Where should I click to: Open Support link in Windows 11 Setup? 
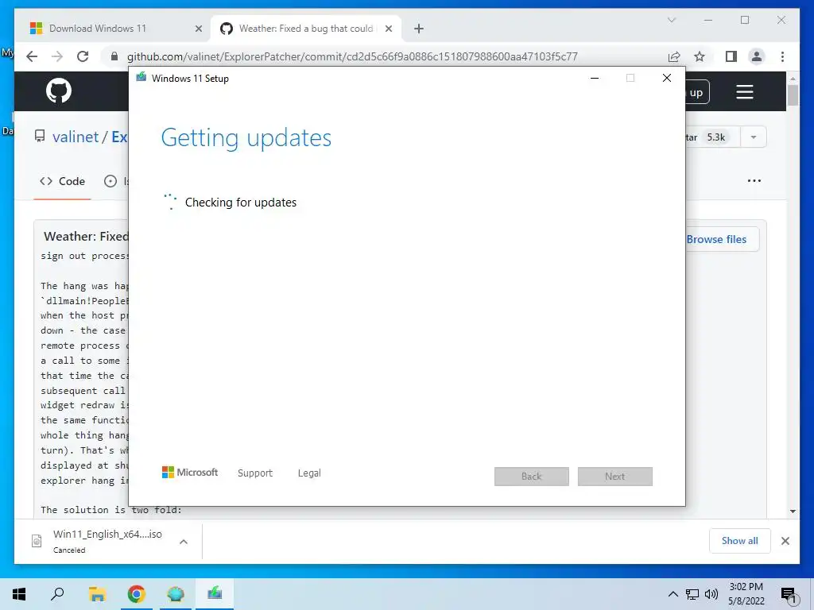[x=255, y=473]
